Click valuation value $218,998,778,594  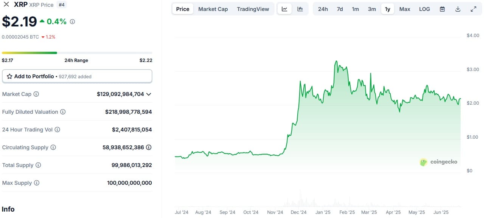(129, 112)
